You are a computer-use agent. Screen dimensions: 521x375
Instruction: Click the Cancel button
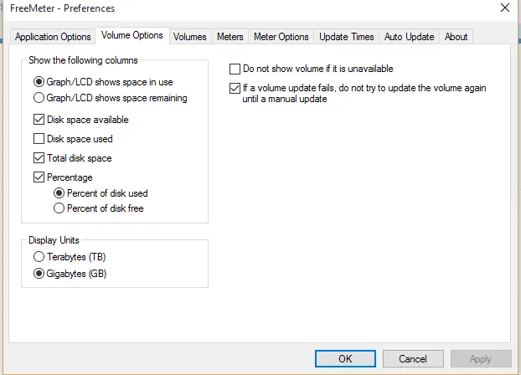pyautogui.click(x=413, y=359)
